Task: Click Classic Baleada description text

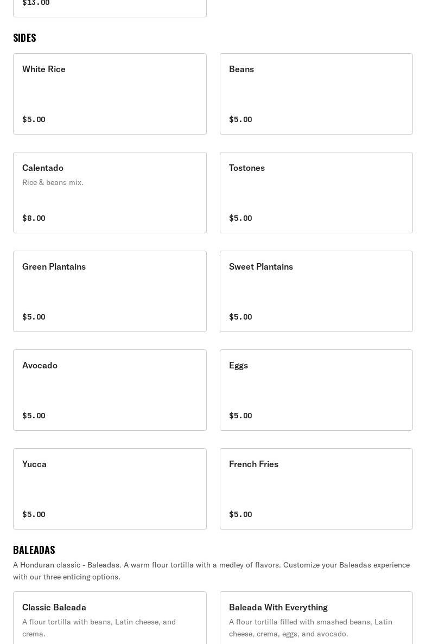Action: pos(99,628)
